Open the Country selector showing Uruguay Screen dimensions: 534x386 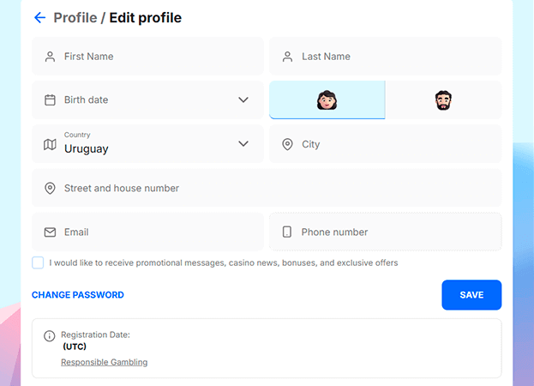147,144
